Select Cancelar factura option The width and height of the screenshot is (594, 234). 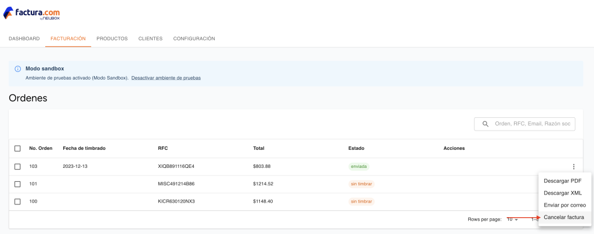click(564, 217)
